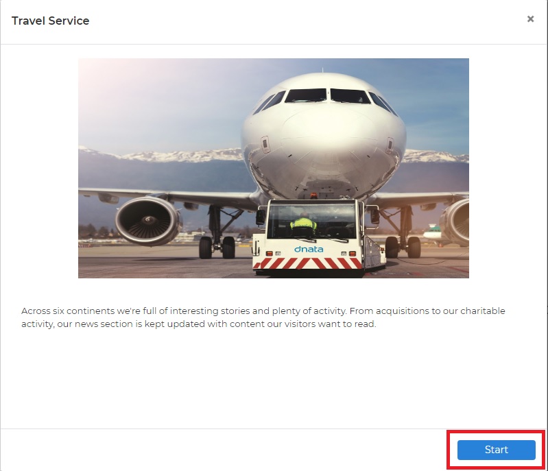Click the partially visible right engine
Image resolution: width=548 pixels, height=471 pixels.
click(455, 221)
